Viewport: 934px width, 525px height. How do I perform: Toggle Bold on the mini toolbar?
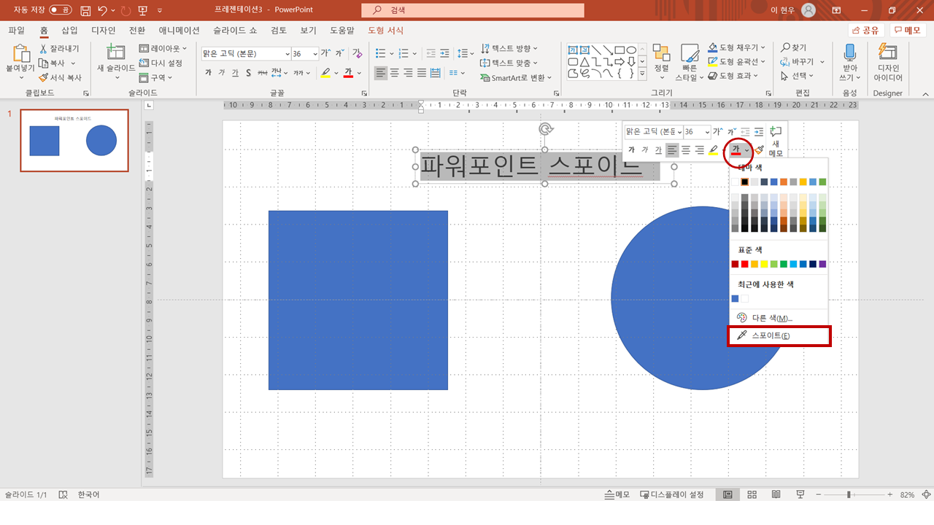tap(631, 150)
